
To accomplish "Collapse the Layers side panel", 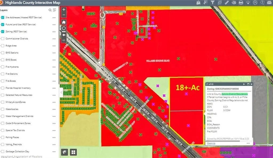I will (x=61, y=92).
